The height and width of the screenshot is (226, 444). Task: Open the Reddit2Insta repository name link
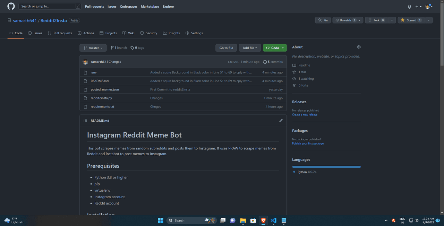coord(53,20)
